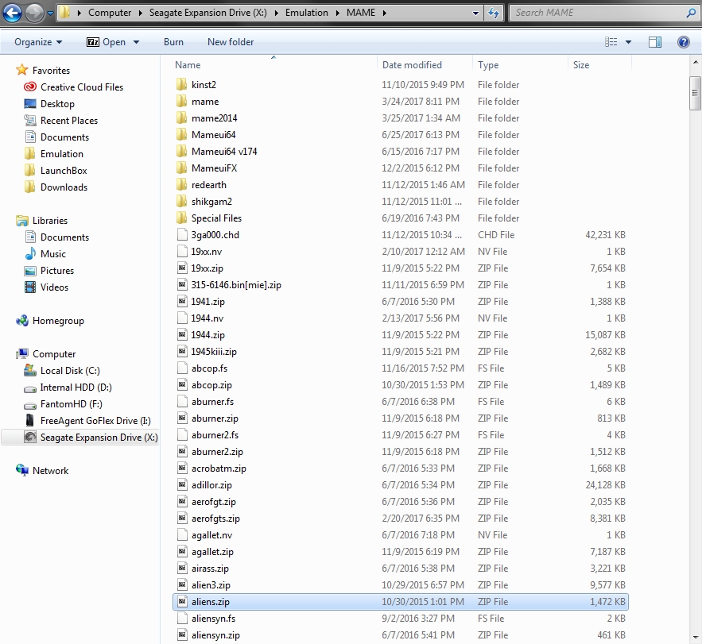Expand the arrow after MAME breadcrumb
The width and height of the screenshot is (702, 644).
[x=385, y=13]
